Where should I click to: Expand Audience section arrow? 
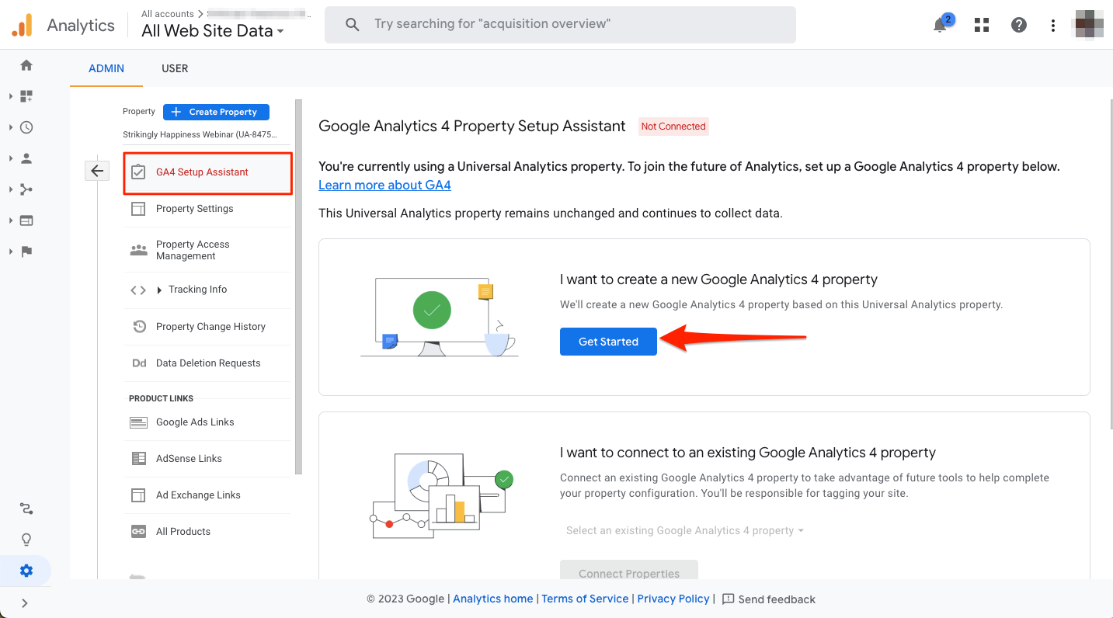pos(11,158)
